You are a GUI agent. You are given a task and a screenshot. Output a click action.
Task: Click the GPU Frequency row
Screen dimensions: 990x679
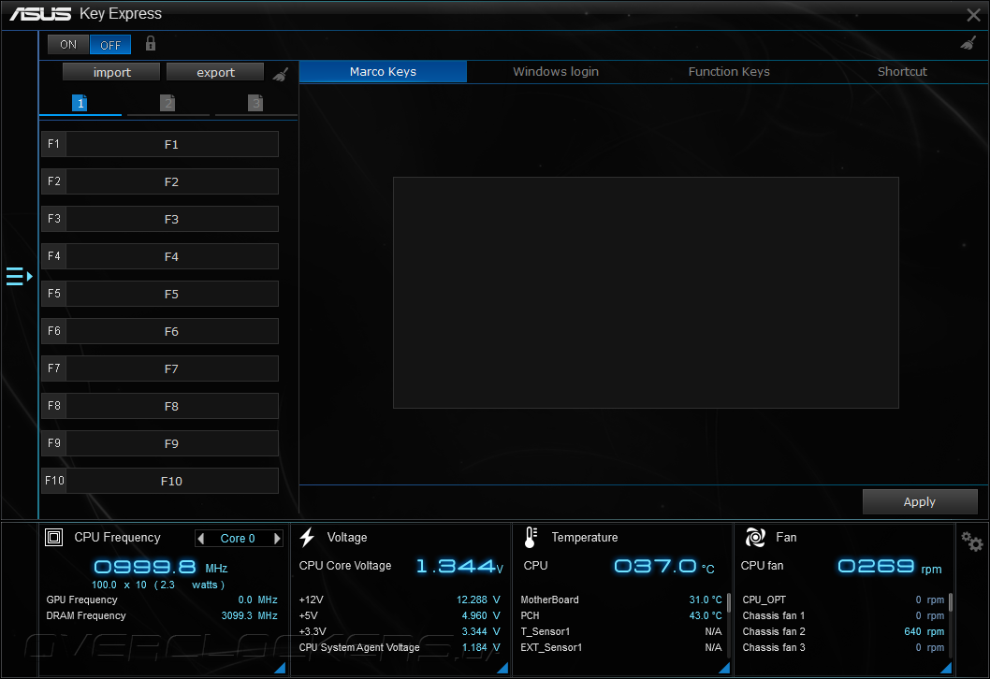point(162,600)
